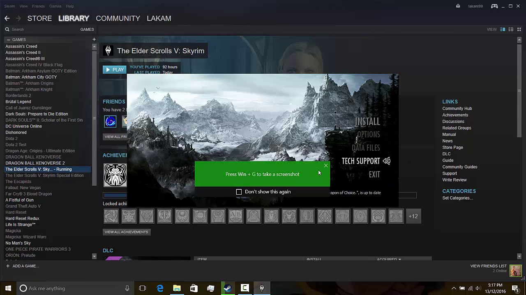Open the GAMES filter dropdown beside search

[x=87, y=29]
